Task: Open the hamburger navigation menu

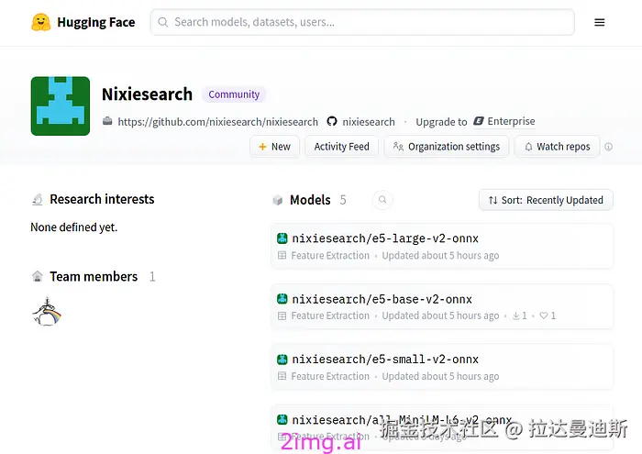Action: click(600, 23)
